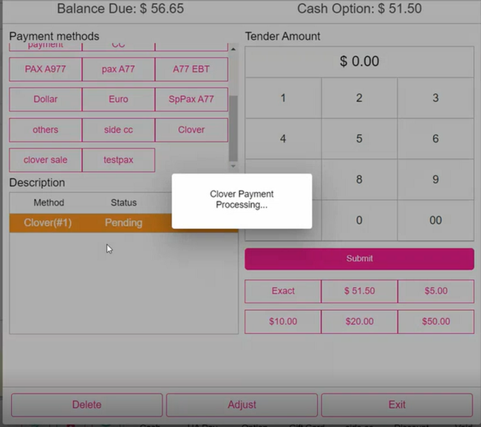Click the Delete button at bottom
The height and width of the screenshot is (427, 481).
pos(86,405)
